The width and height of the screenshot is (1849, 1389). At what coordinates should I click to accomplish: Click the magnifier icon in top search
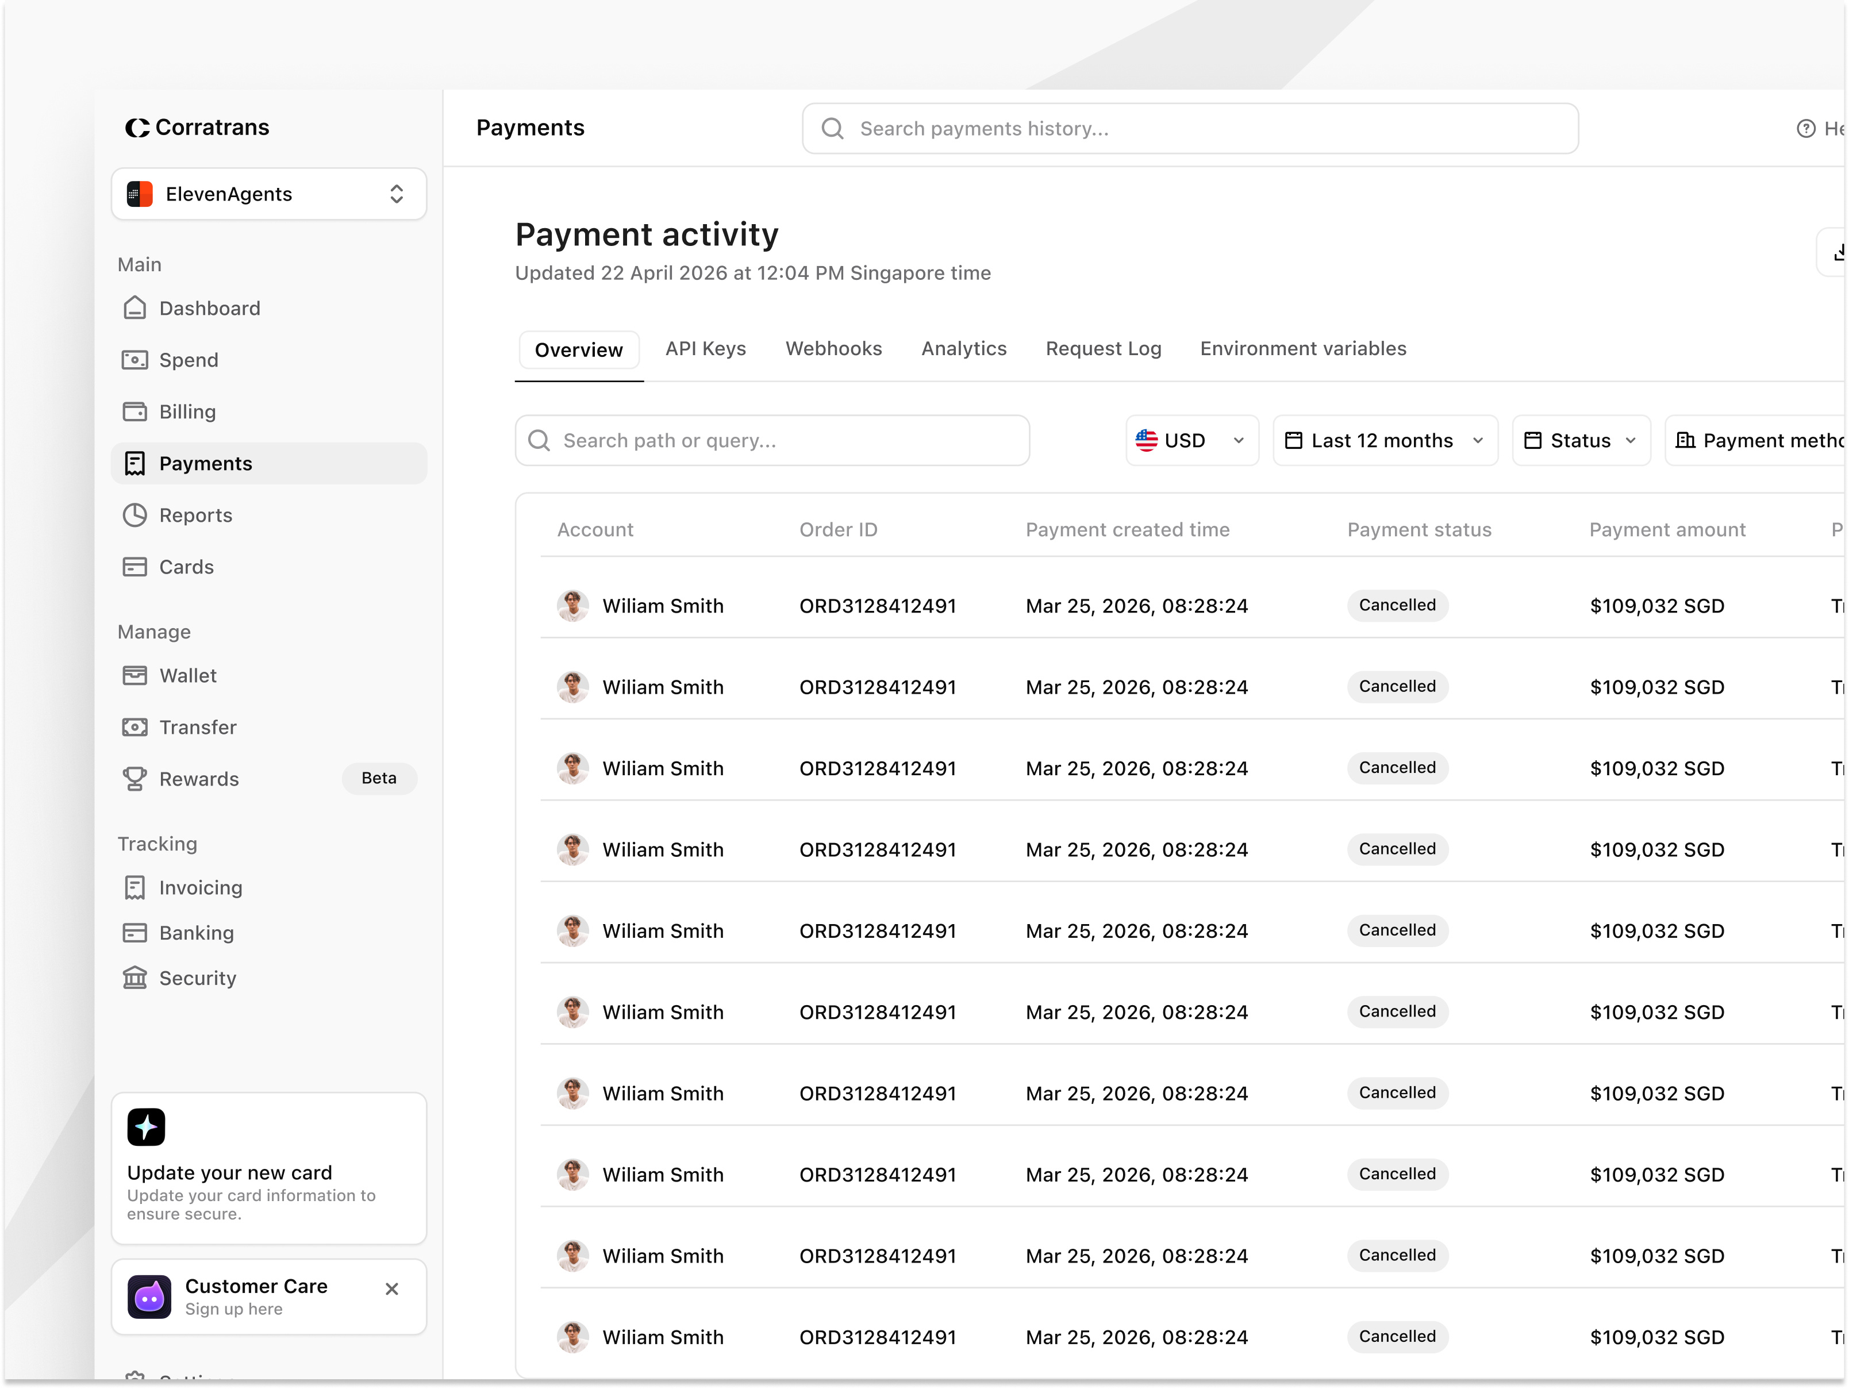click(833, 129)
